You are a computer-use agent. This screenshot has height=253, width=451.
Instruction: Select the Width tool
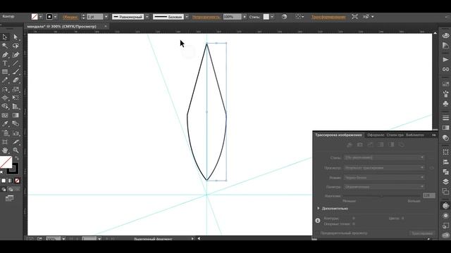click(x=5, y=98)
